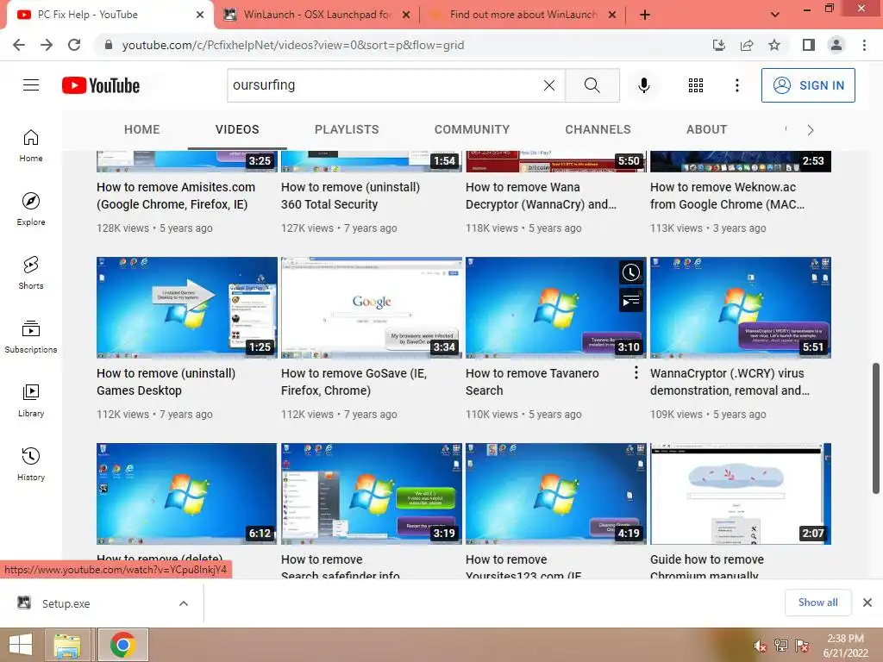Viewport: 883px width, 662px height.
Task: Open How to remove Weknow.ac video title
Action: [727, 196]
